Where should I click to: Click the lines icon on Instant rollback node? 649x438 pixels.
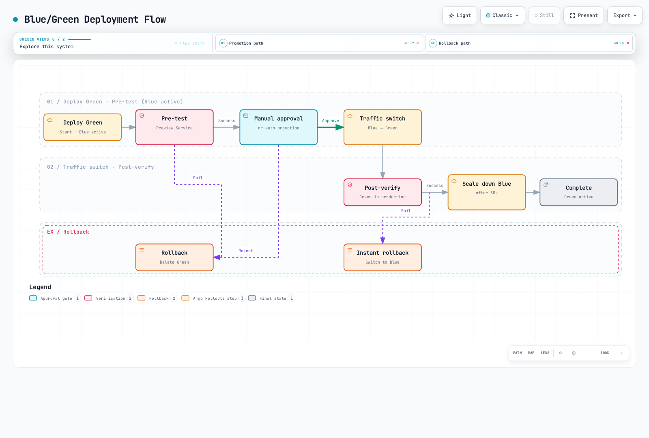[x=350, y=250]
